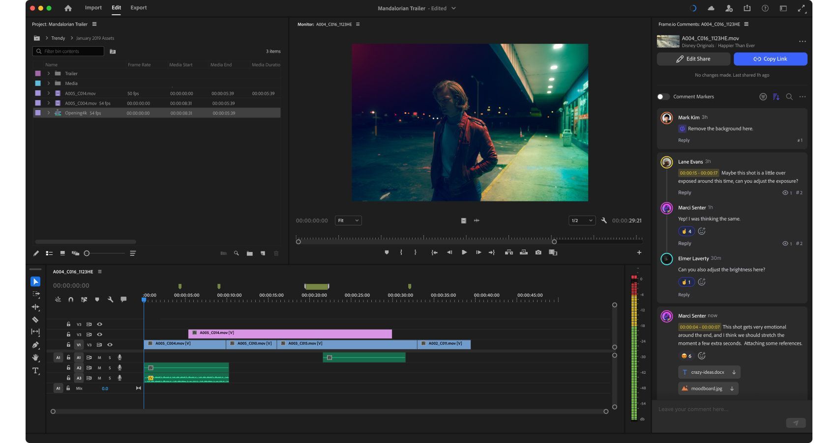
Task: Search Frame.io comments with magnifier icon
Action: [x=789, y=97]
